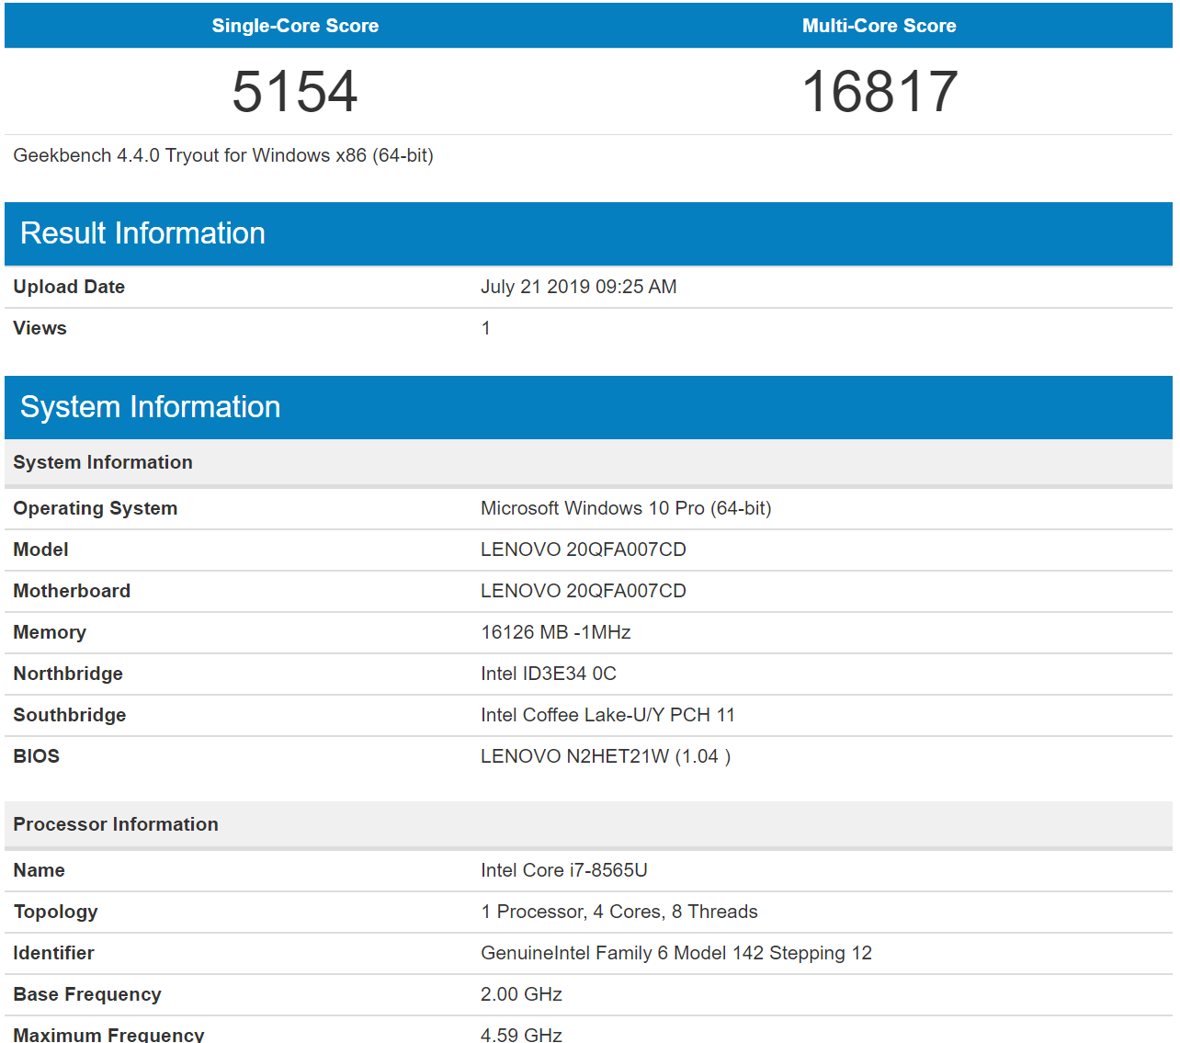Click the Motherboard label
This screenshot has height=1043, width=1180.
pyautogui.click(x=72, y=591)
